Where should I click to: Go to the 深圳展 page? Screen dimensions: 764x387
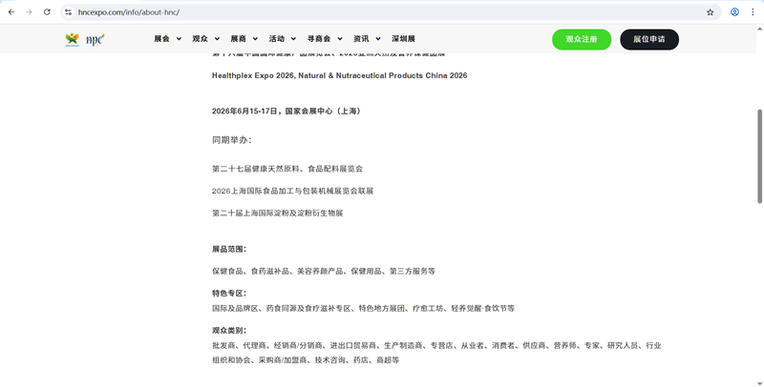click(x=403, y=39)
